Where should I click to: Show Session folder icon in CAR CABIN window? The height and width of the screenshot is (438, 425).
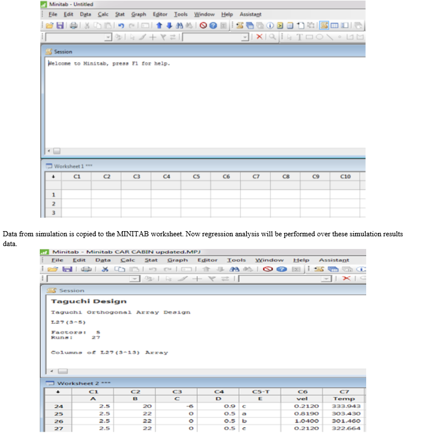pyautogui.click(x=319, y=269)
